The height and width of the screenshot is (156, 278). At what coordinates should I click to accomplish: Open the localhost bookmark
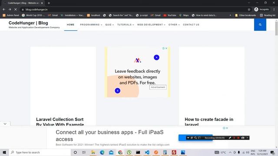(94, 16)
